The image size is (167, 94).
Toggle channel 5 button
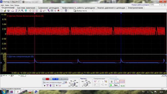[60, 79]
